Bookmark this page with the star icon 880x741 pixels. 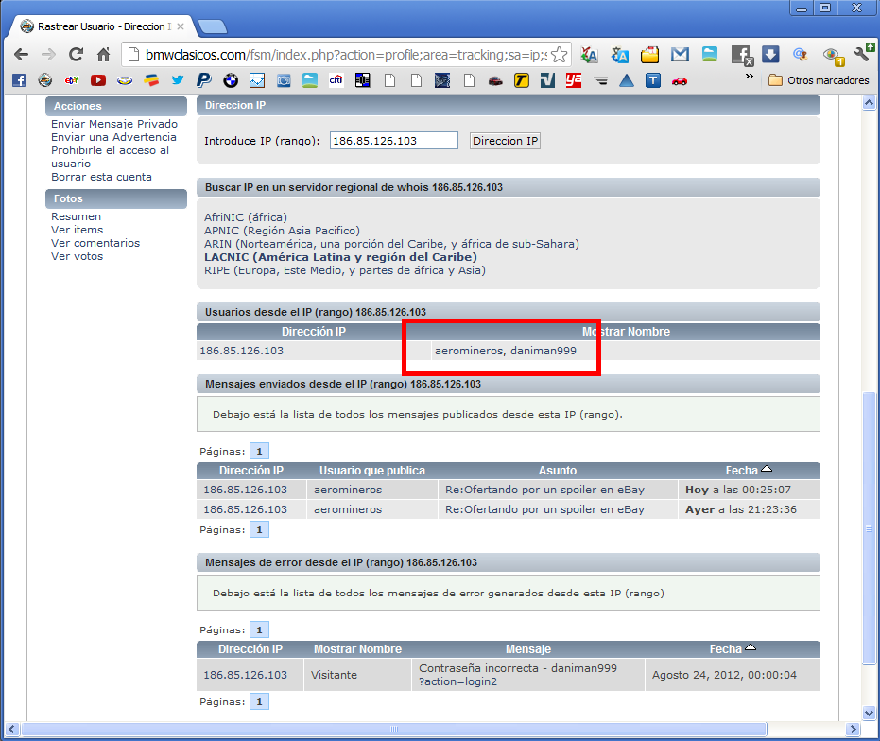click(x=559, y=55)
